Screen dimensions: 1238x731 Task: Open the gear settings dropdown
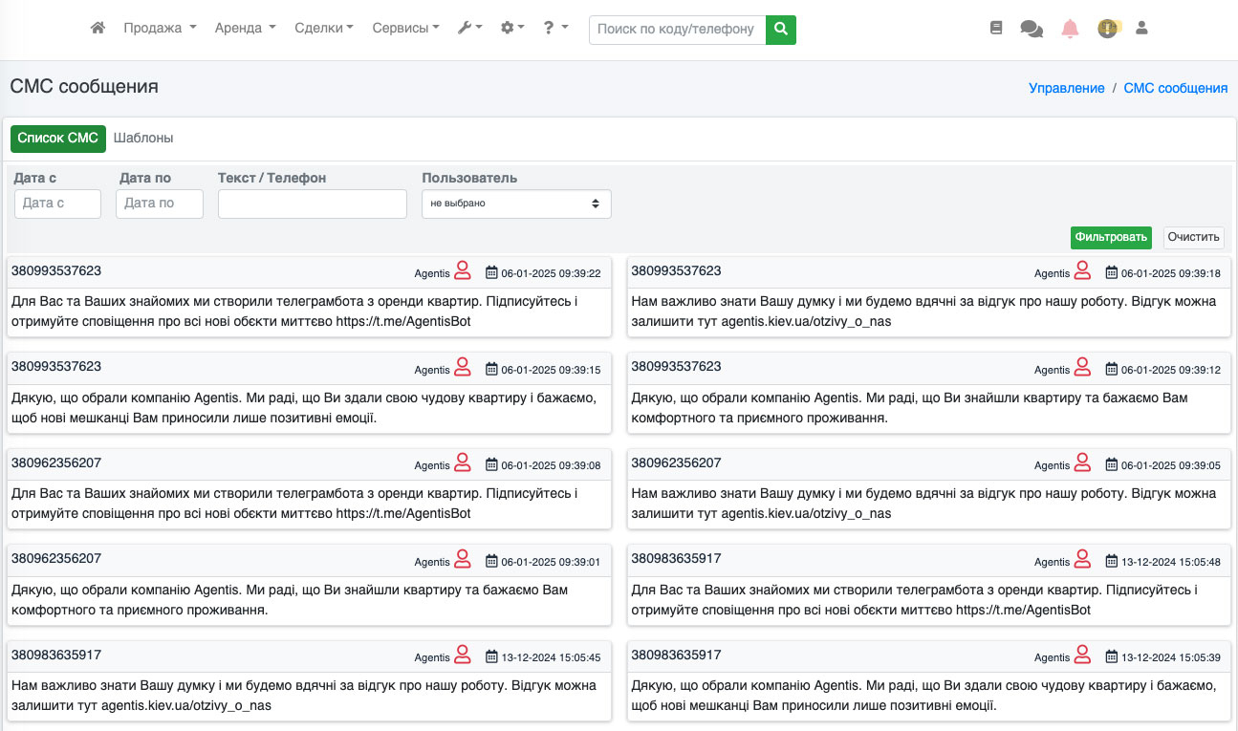(x=512, y=29)
